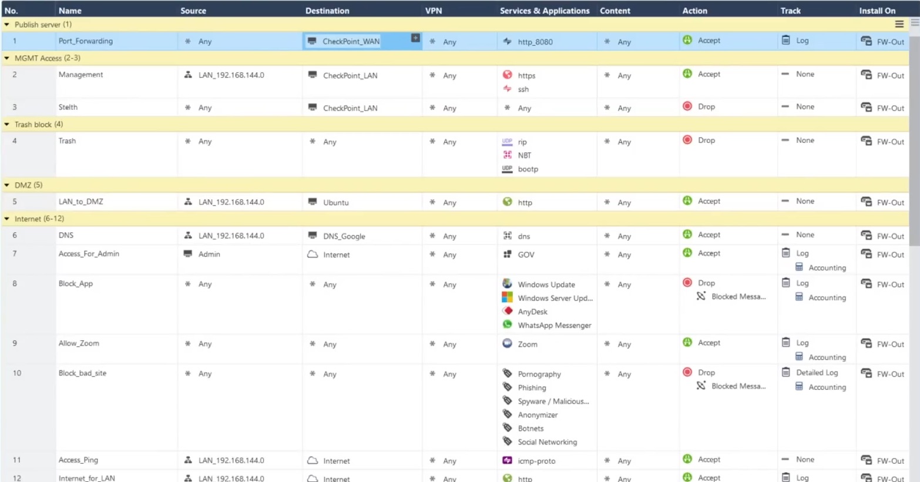Select the Access_Ping rule name

pyautogui.click(x=78, y=460)
